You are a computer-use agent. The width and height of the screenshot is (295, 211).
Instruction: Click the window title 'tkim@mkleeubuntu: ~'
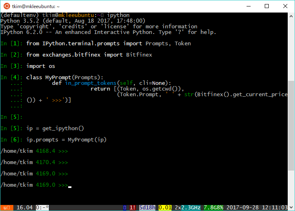point(36,6)
